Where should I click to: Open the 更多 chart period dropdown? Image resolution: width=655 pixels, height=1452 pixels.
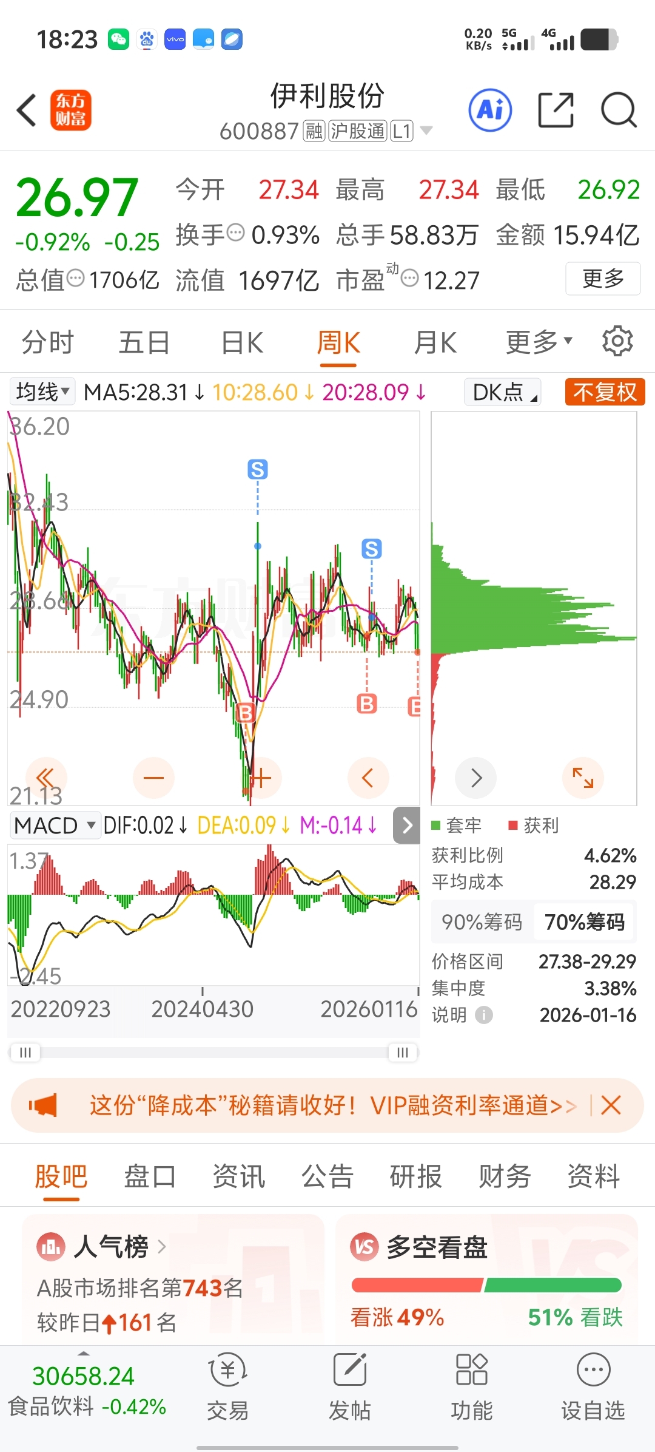[x=539, y=342]
